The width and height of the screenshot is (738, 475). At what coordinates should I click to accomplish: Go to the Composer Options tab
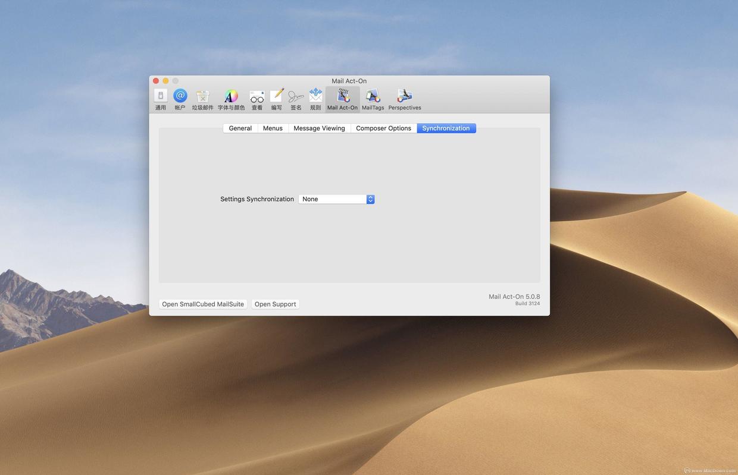383,128
